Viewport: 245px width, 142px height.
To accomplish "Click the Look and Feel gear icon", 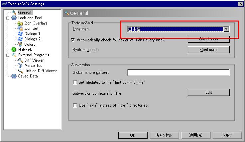I will [14, 18].
